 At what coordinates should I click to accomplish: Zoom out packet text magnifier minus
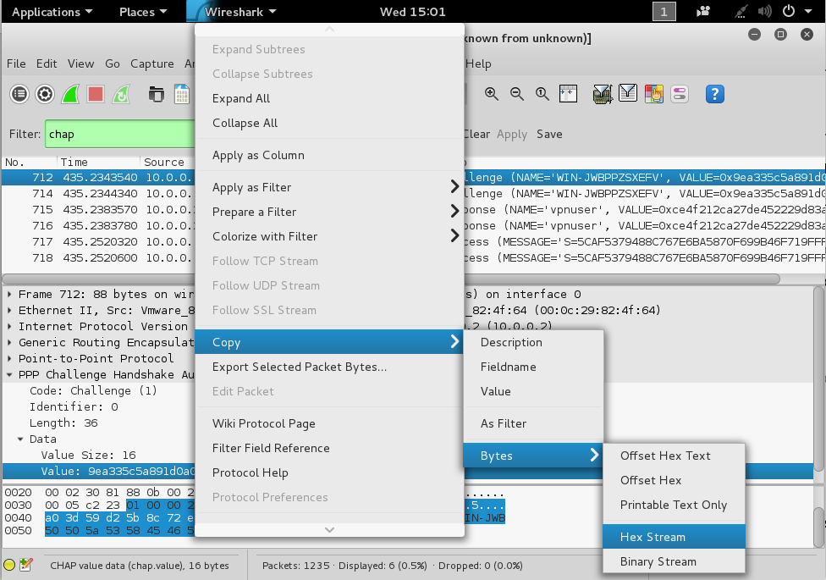(517, 94)
